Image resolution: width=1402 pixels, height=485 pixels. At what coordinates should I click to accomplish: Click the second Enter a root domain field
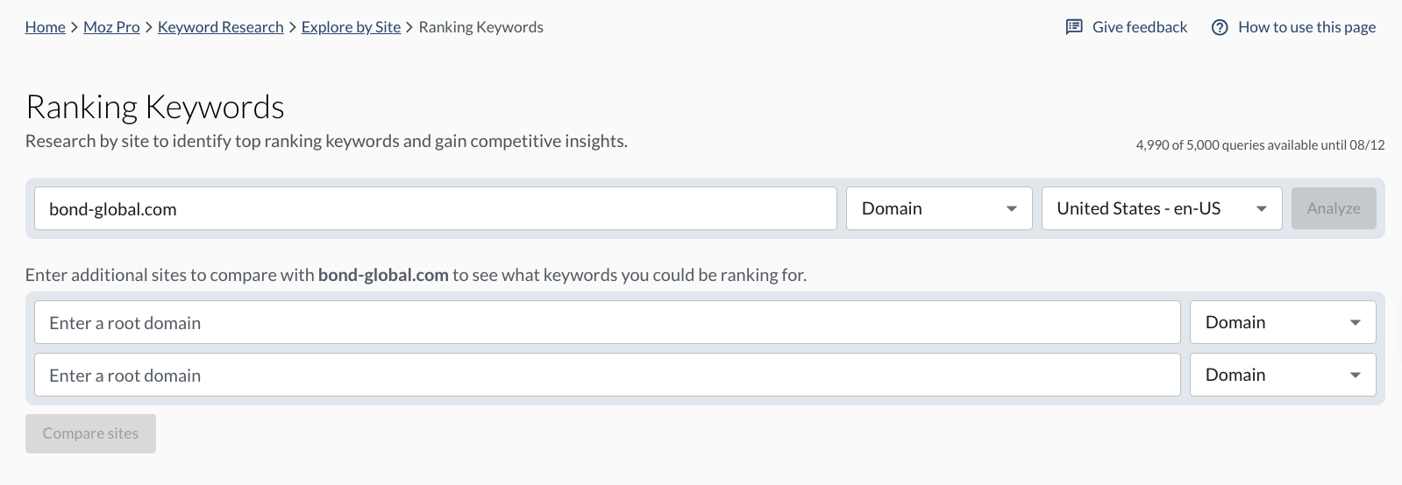(x=607, y=376)
